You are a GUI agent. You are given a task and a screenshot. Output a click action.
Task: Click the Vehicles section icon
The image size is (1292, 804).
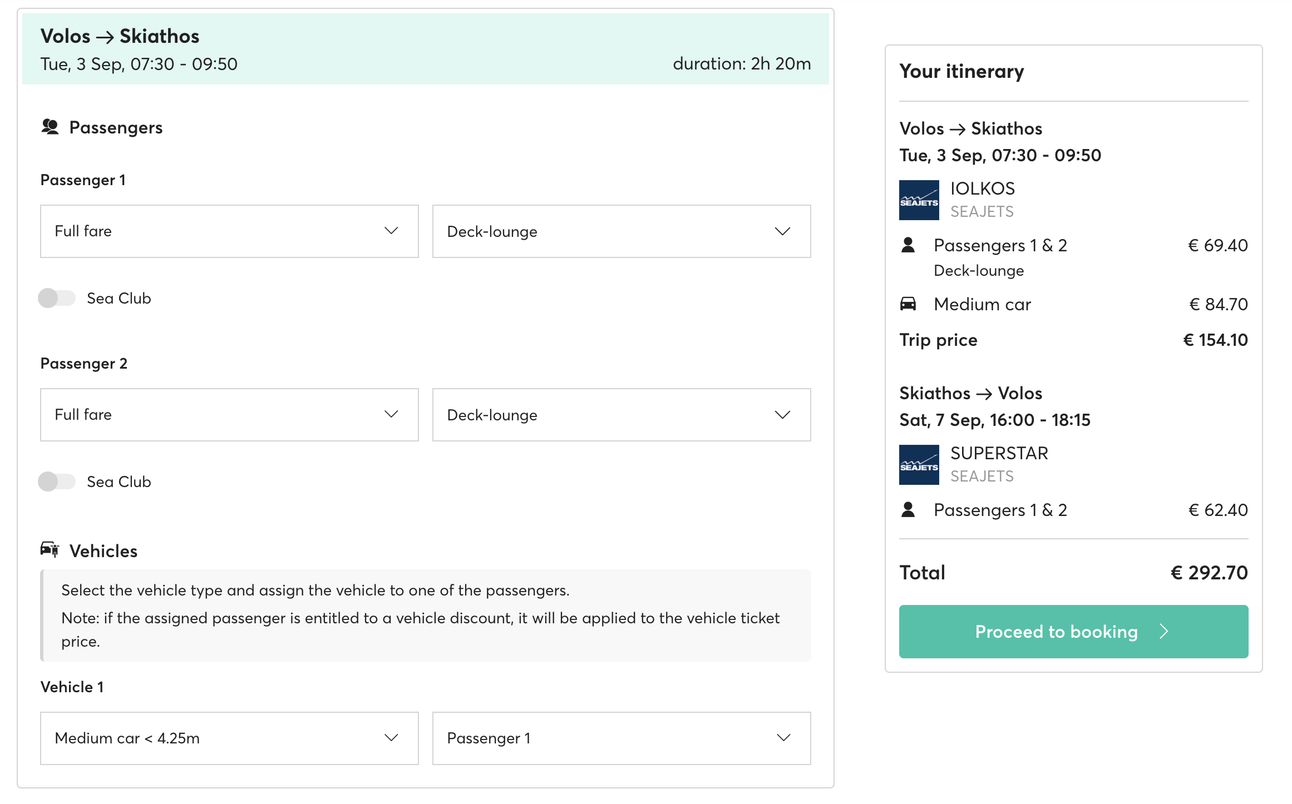tap(50, 550)
